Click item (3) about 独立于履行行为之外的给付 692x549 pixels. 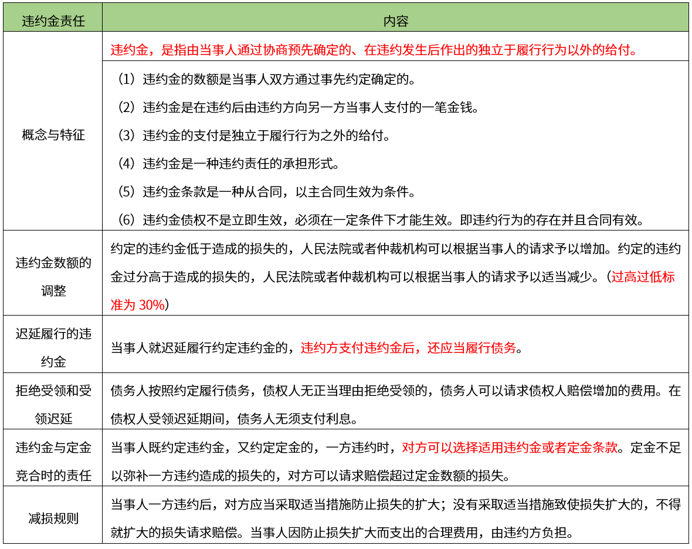point(253,135)
